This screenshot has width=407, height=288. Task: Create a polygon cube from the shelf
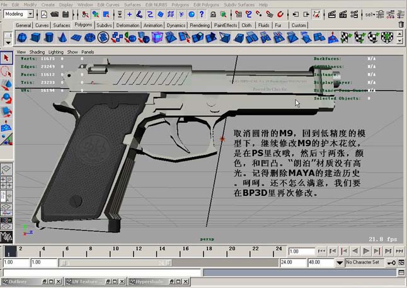(x=35, y=38)
